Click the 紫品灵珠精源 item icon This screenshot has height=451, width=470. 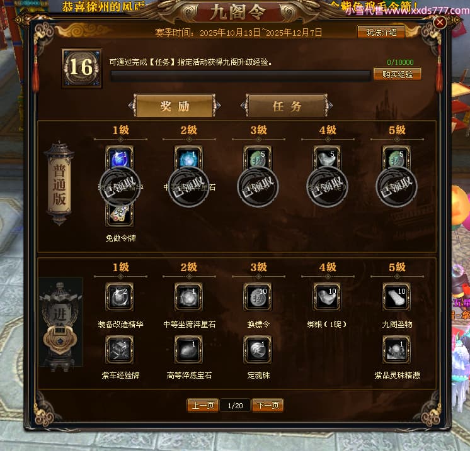click(x=396, y=350)
